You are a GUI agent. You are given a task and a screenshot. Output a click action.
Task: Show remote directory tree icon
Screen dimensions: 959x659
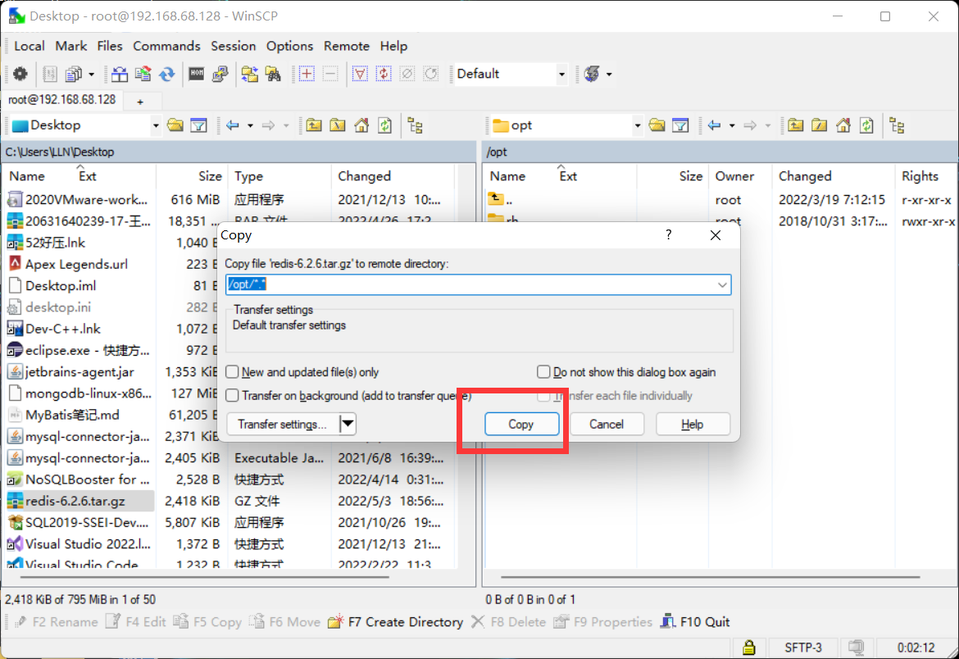coord(898,125)
